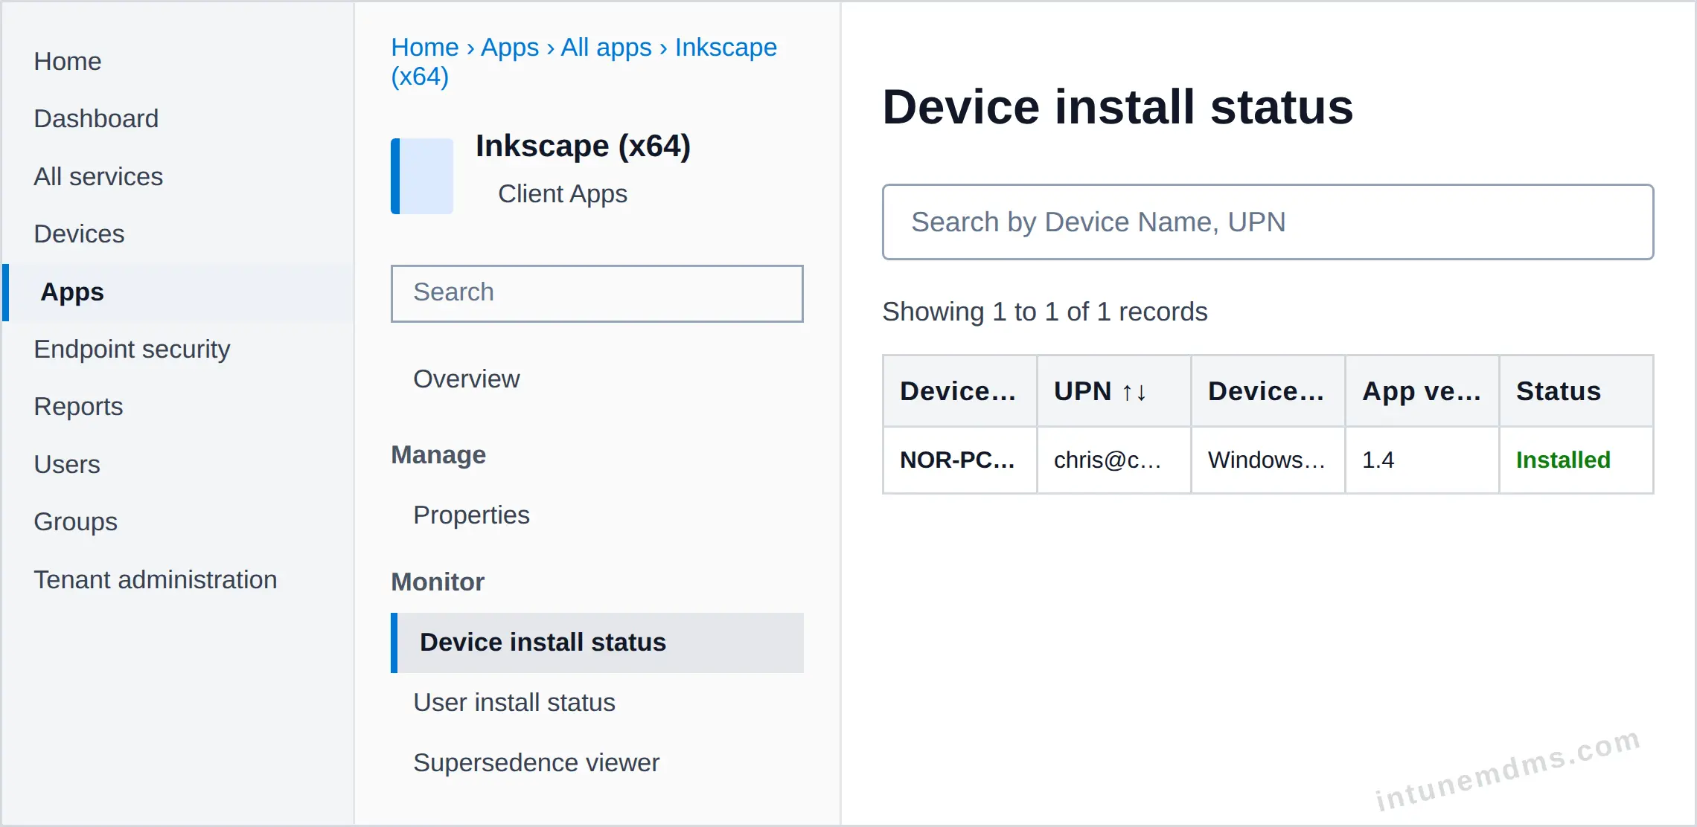
Task: Open Endpoint security section
Action: click(132, 349)
